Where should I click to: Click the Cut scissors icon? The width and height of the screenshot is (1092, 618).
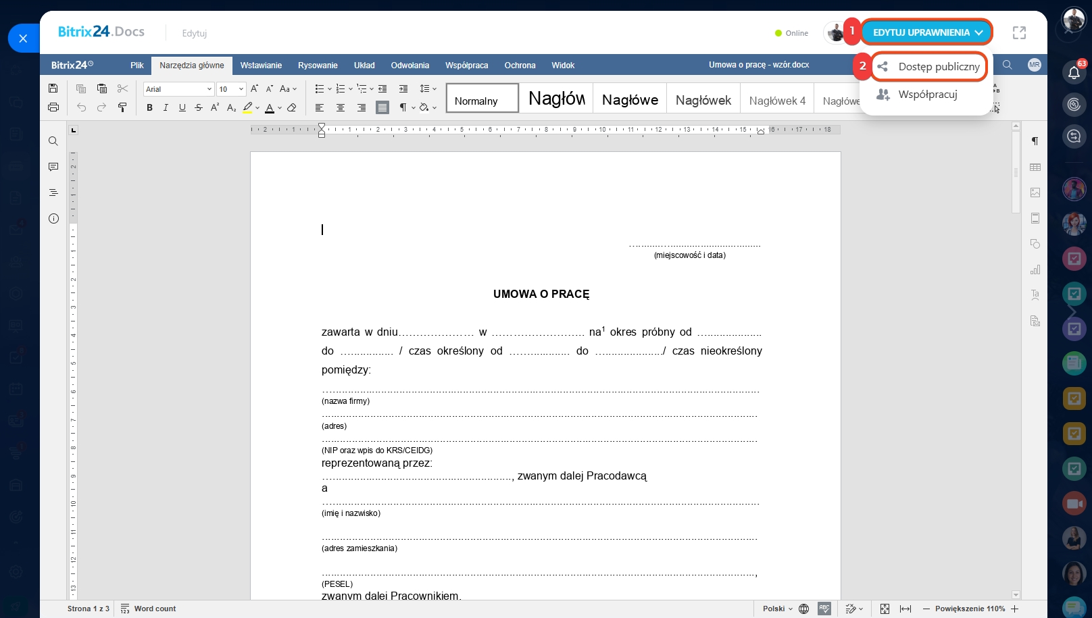click(122, 88)
